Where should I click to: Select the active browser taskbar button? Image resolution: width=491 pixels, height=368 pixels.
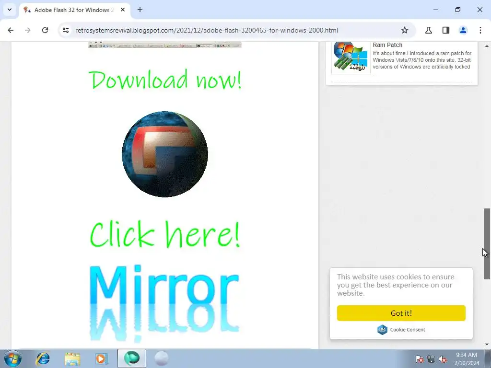coord(132,358)
